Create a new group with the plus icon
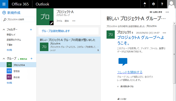The width and height of the screenshot is (176, 101). (x=31, y=59)
